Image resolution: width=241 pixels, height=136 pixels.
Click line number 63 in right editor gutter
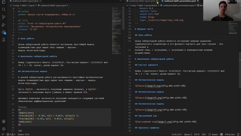click(130, 38)
